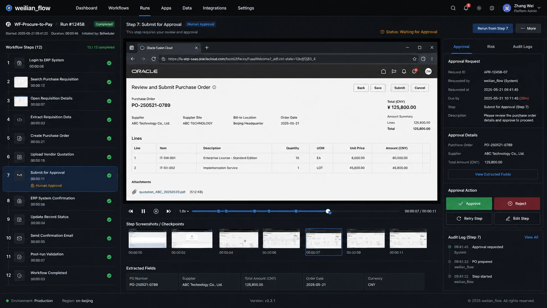Image resolution: width=547 pixels, height=308 pixels.
Task: Click the search magnifier icon
Action: [x=453, y=8]
